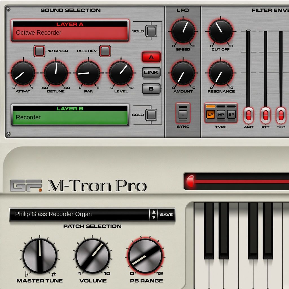Click the first black key on keyboard
Image resolution: width=289 pixels, height=289 pixels.
point(209,230)
